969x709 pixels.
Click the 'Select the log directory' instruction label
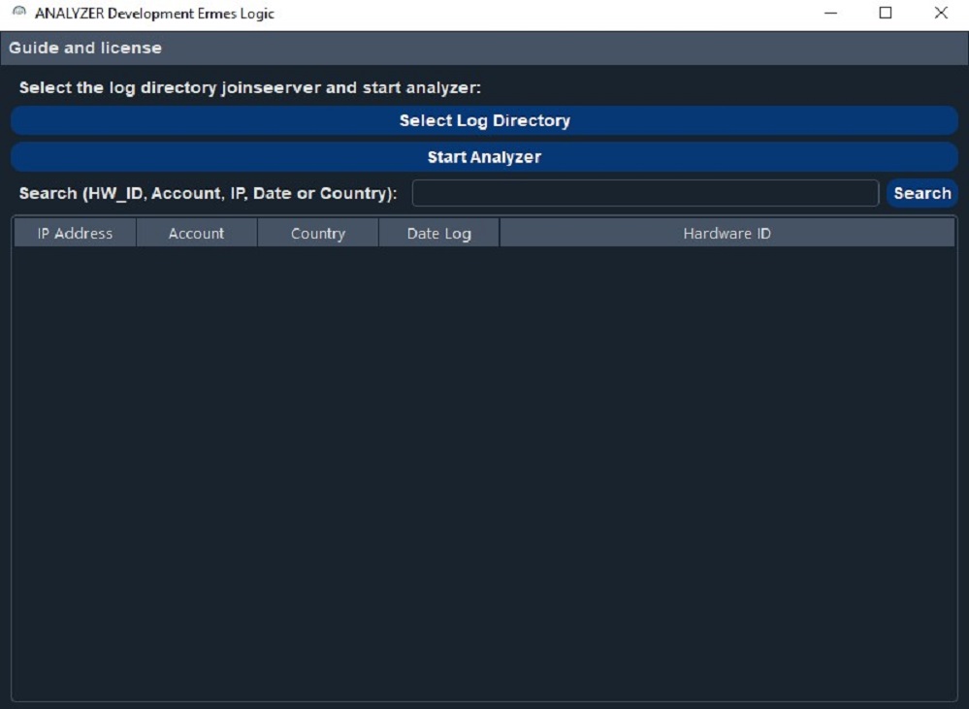coord(249,87)
